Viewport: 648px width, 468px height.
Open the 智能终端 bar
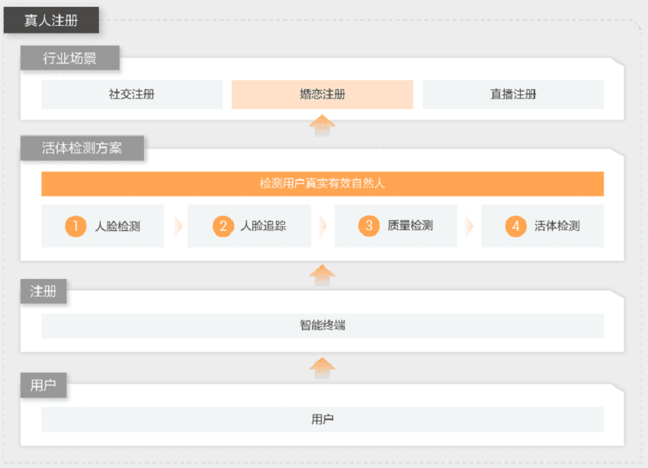(322, 325)
